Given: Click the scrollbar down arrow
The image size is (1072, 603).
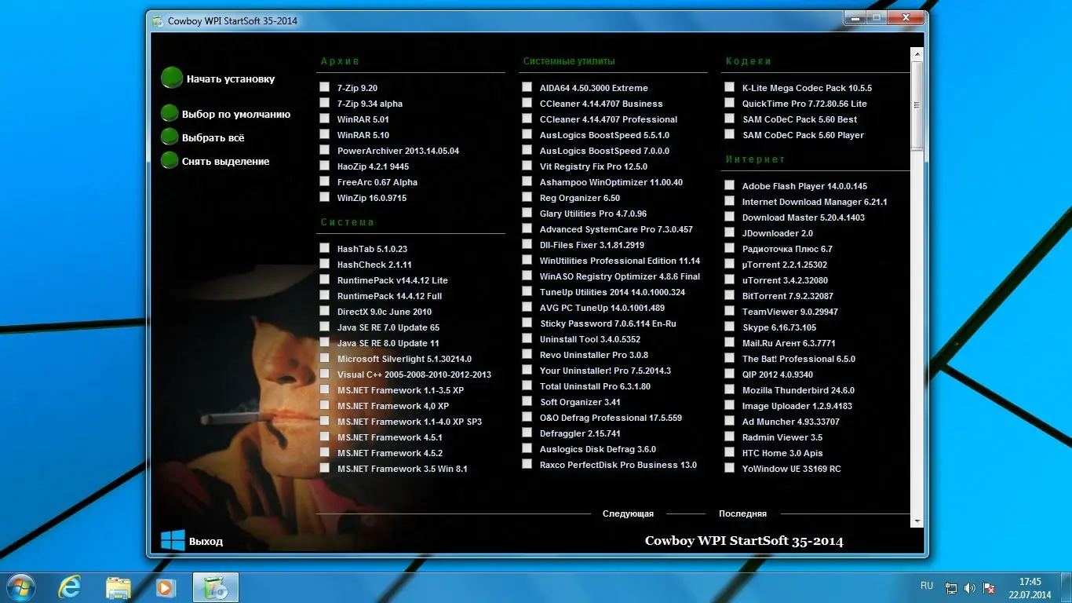Looking at the screenshot, I should click(917, 521).
